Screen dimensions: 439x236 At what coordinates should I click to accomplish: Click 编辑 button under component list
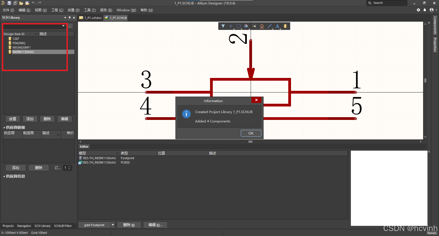[65, 119]
